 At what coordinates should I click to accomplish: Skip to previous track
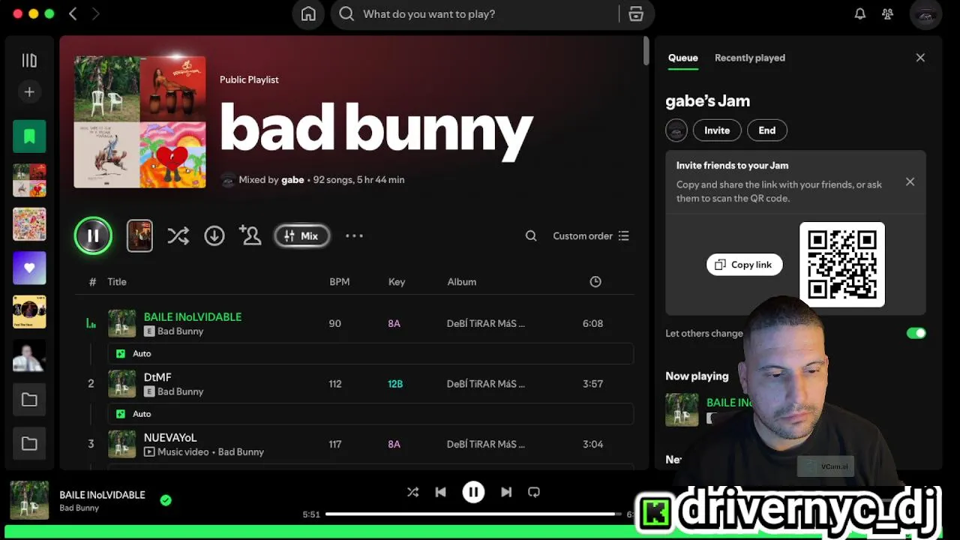point(441,492)
